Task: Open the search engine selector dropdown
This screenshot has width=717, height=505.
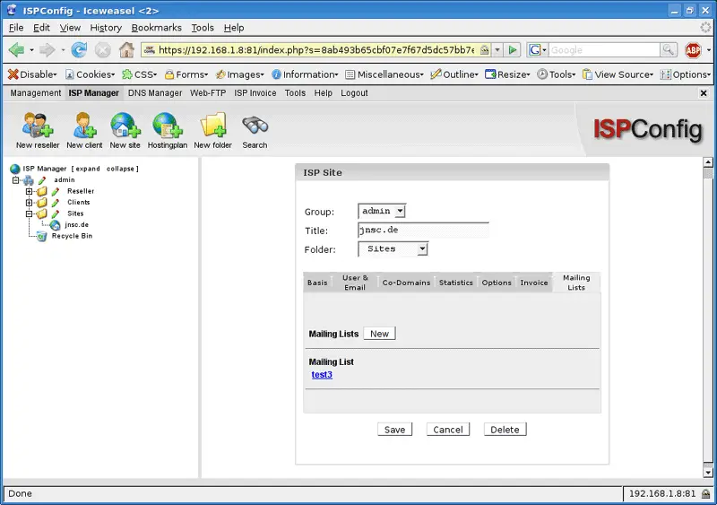Action: pos(538,49)
